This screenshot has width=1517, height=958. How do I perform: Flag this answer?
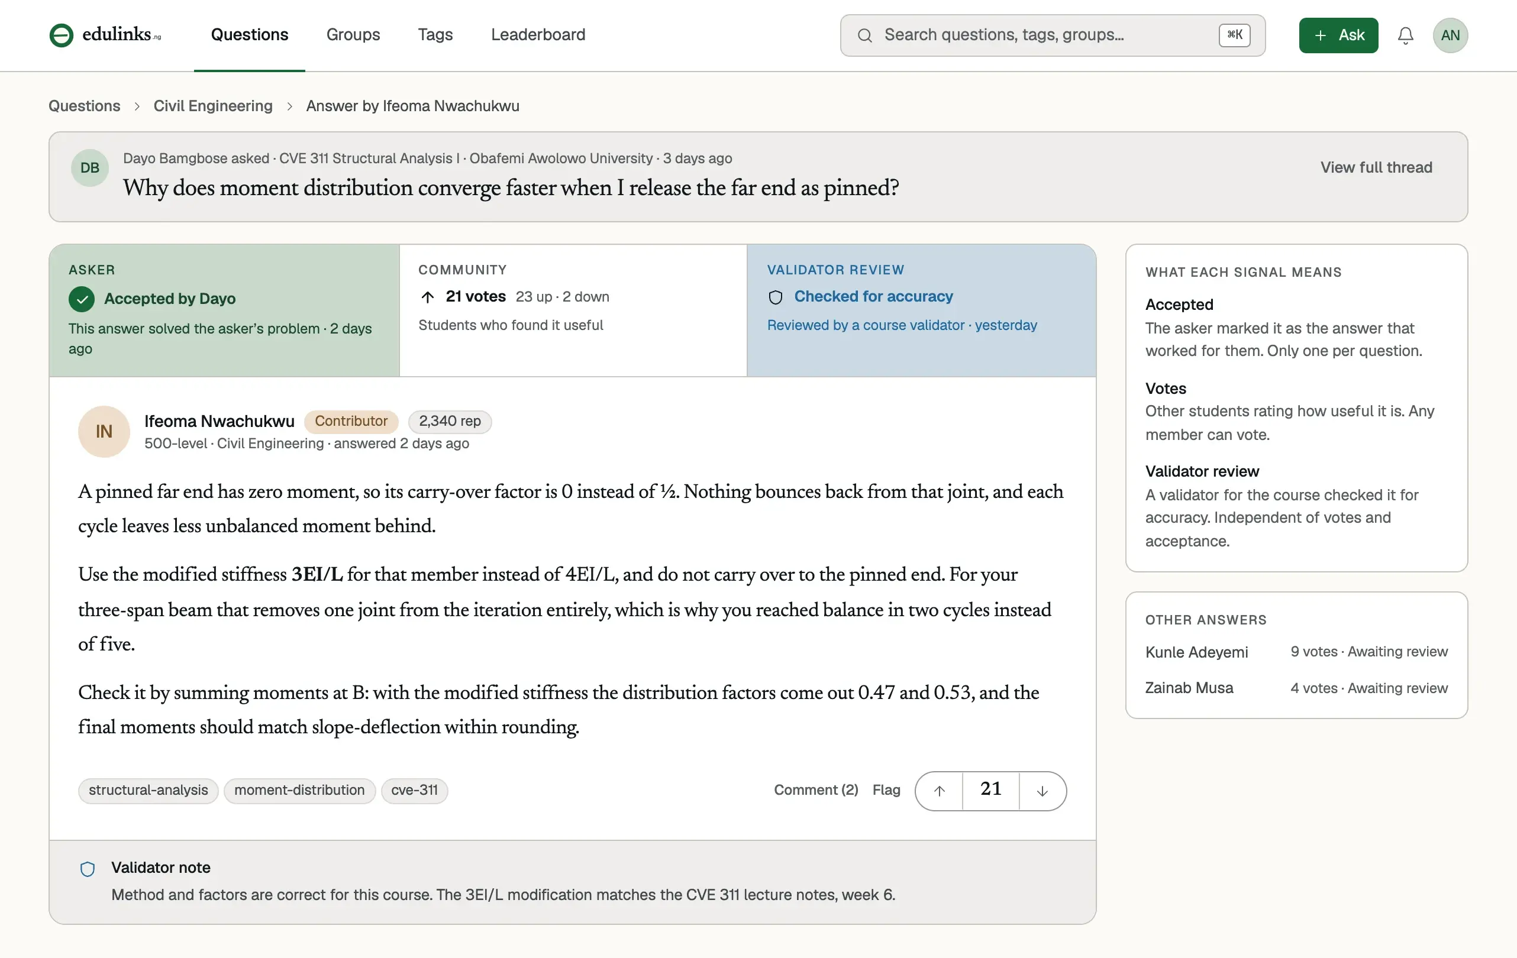[x=886, y=790]
